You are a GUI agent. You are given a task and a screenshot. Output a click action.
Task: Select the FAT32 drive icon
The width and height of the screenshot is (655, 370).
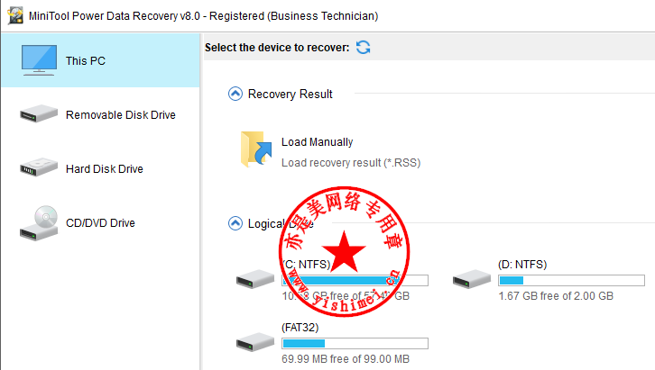[x=255, y=342]
